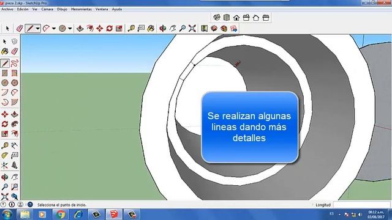Select the Dimension tool in the left toolbar
The width and height of the screenshot is (392, 220).
coord(15,145)
